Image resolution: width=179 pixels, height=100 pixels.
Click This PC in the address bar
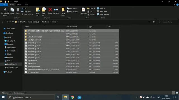coord(23,22)
